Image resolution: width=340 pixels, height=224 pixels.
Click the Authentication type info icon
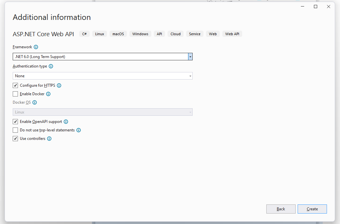point(51,66)
